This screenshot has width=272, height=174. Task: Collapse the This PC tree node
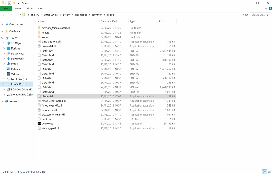click(x=3, y=38)
